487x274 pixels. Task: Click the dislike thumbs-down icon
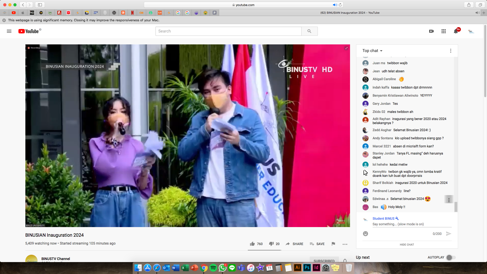coord(271,244)
